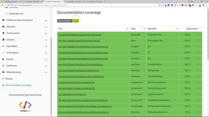Expand the Miscellaneous section chevron
Screen dimensions: 209x117
[46, 72]
